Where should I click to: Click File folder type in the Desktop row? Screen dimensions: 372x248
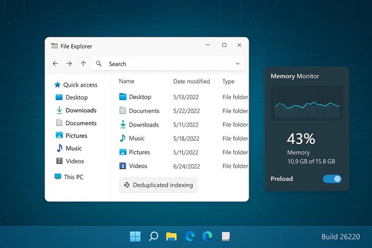(235, 97)
